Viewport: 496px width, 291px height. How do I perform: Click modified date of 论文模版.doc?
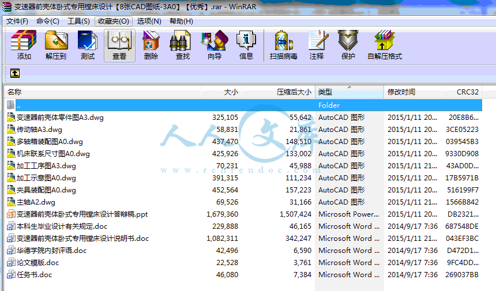413,263
